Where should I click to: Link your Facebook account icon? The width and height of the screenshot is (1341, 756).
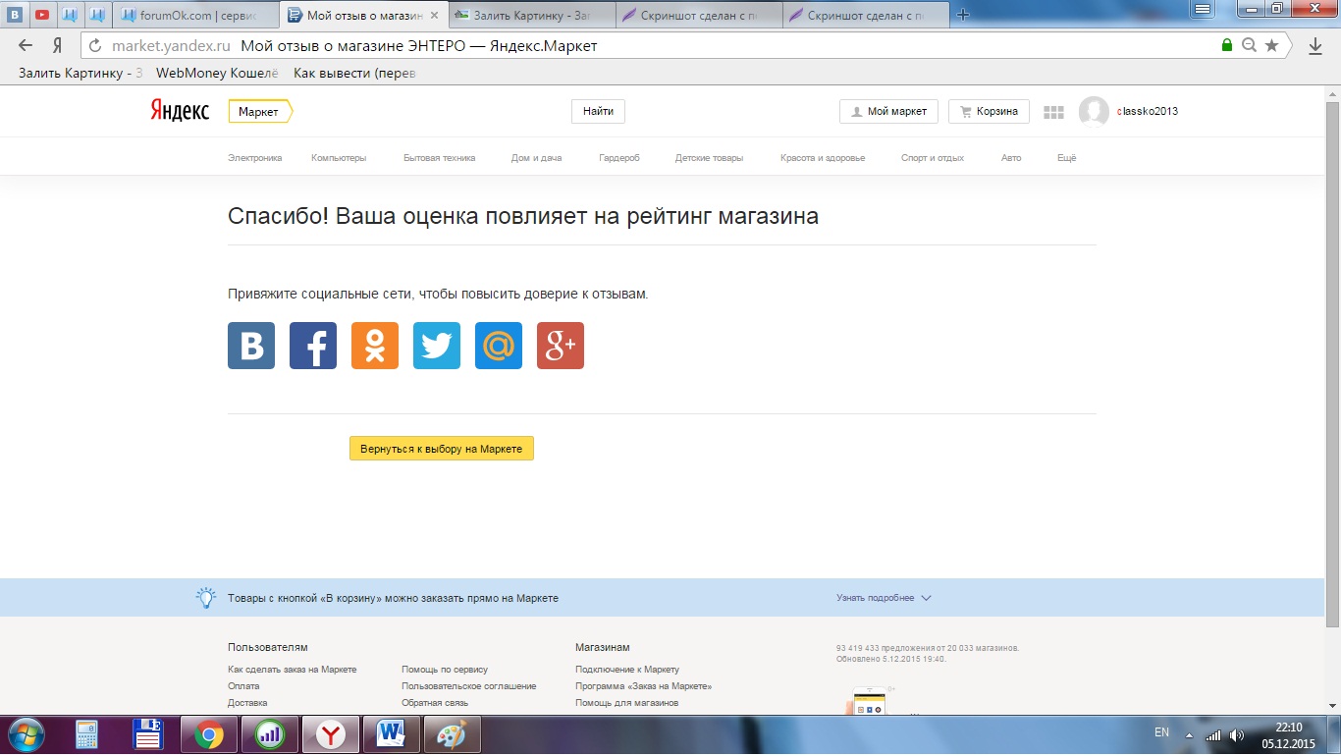(313, 346)
